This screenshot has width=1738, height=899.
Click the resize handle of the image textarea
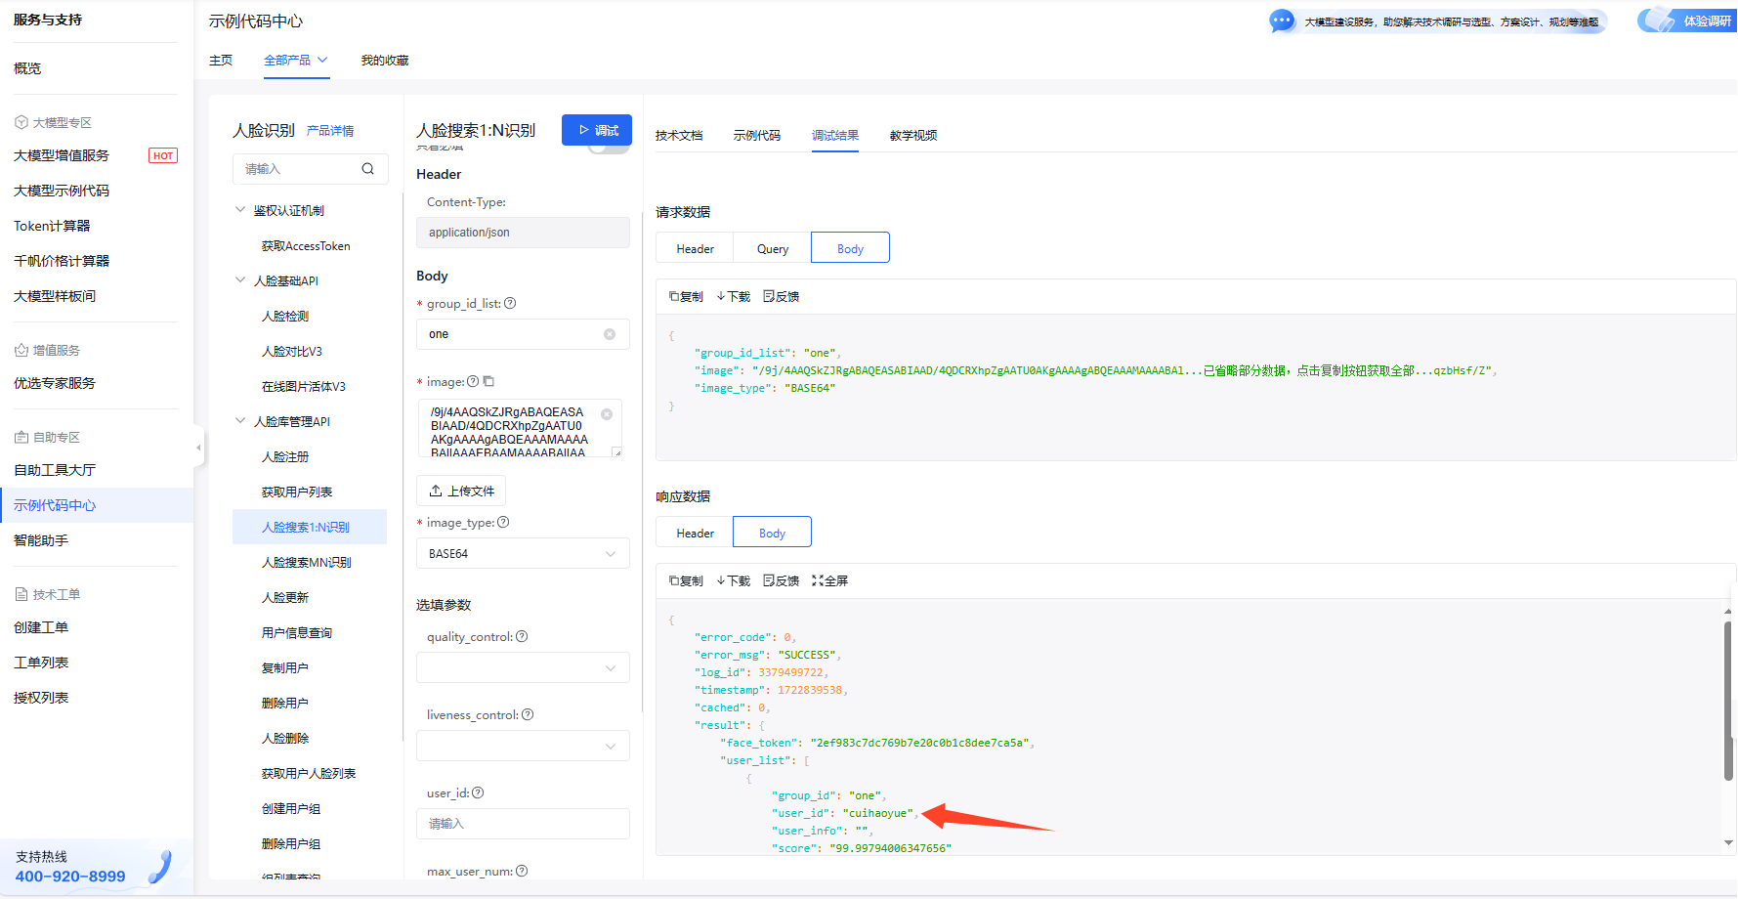[616, 452]
